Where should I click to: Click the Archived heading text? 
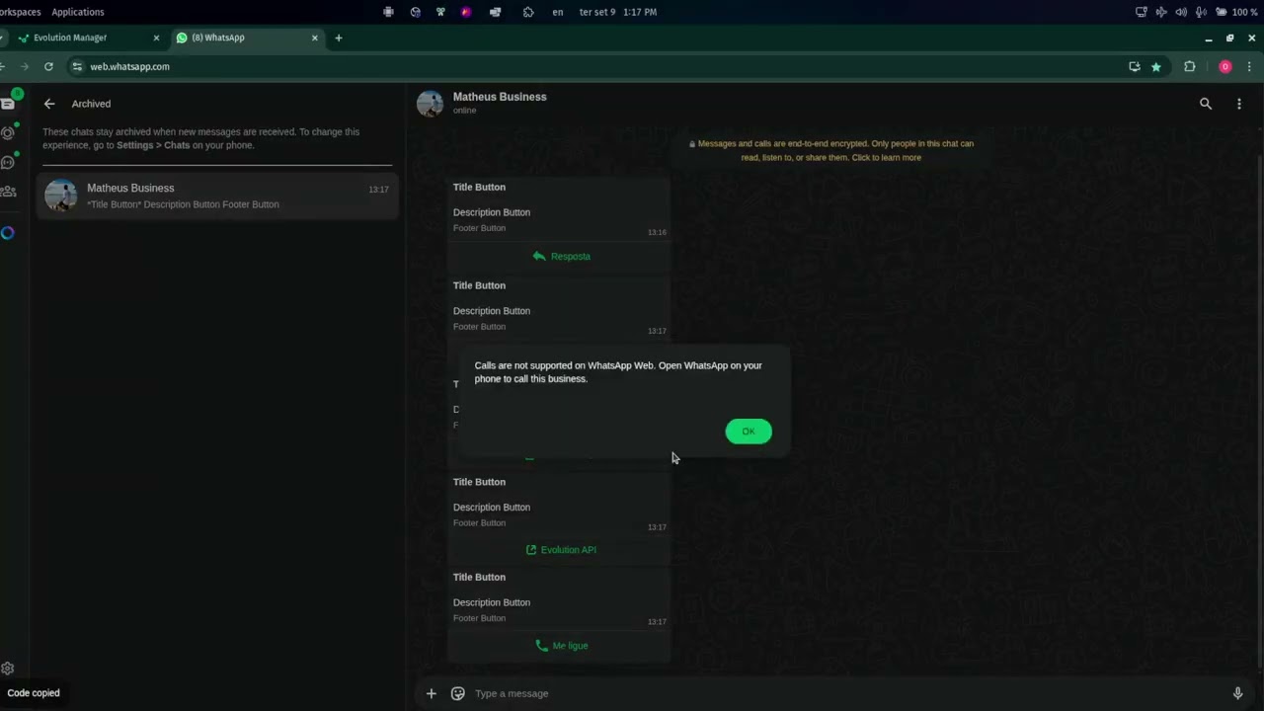(91, 104)
